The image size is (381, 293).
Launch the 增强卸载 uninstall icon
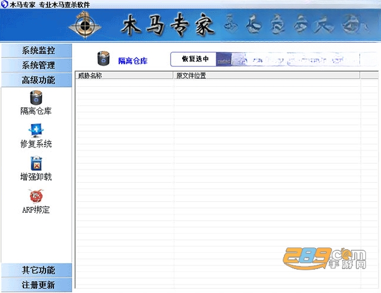(36, 163)
